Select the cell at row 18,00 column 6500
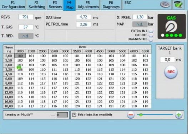This screenshot has width=188, height=134. pyautogui.click(x=145, y=106)
